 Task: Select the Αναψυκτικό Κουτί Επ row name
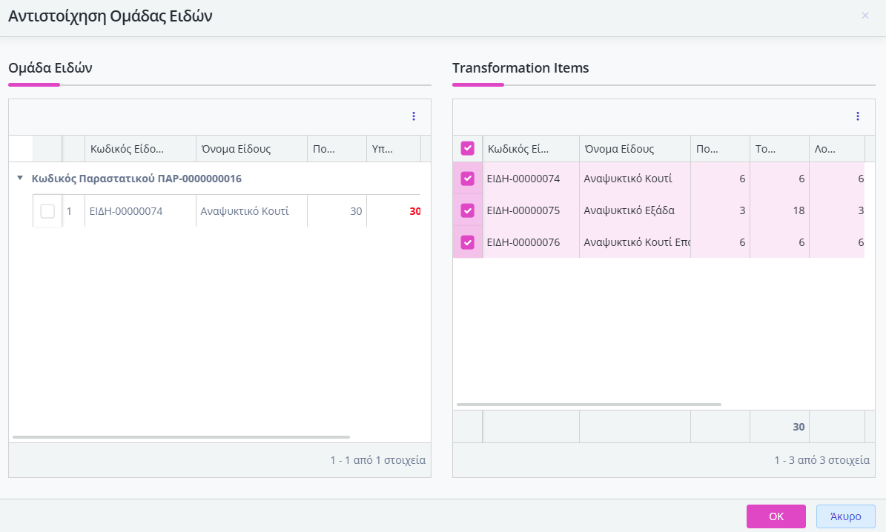pyautogui.click(x=635, y=242)
